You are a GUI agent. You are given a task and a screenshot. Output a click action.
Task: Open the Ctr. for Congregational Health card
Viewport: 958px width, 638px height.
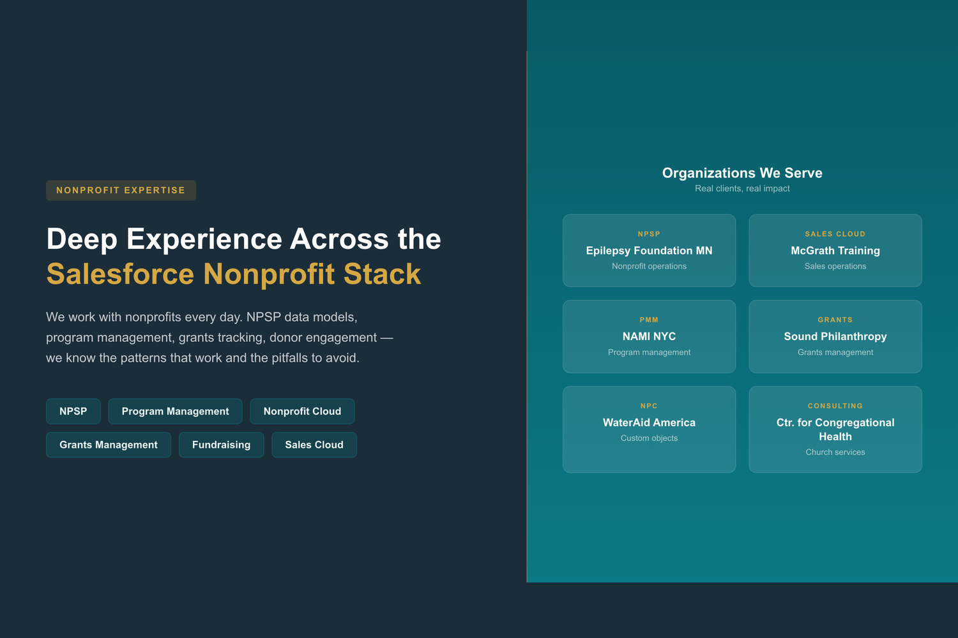(835, 429)
